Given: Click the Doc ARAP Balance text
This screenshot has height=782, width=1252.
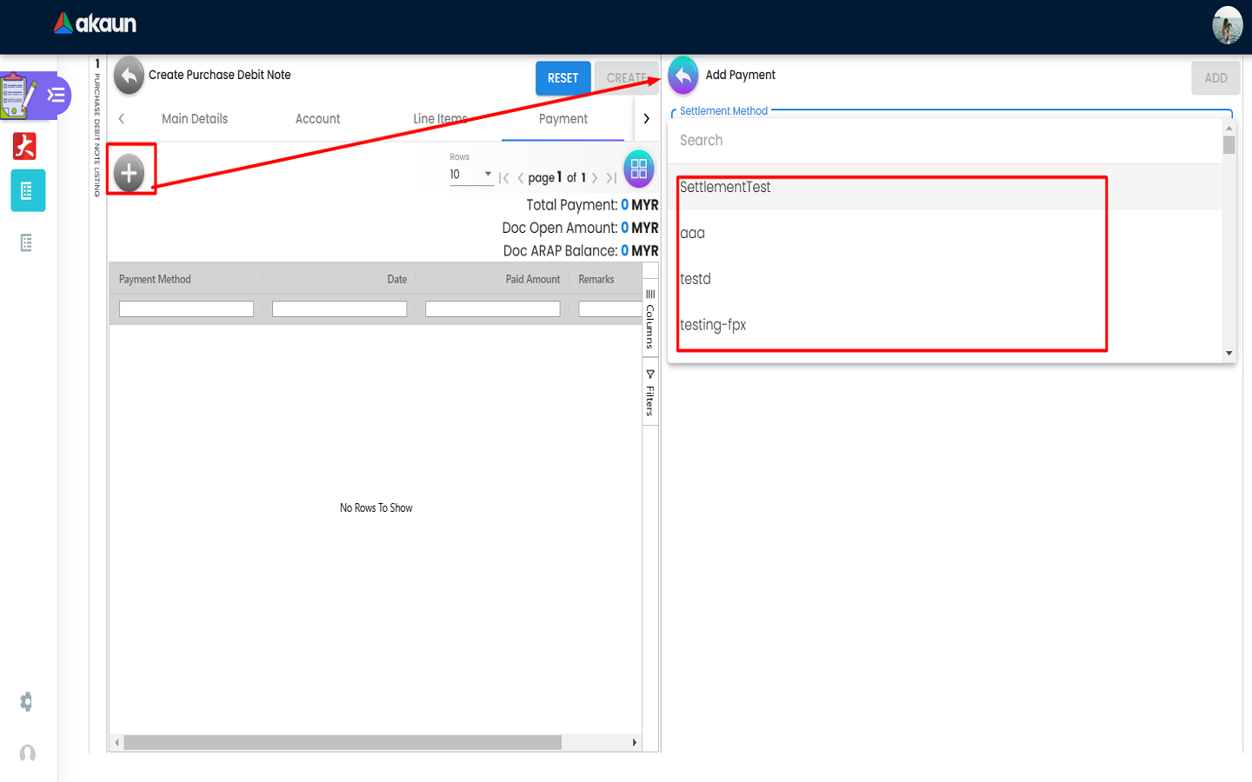Looking at the screenshot, I should (x=581, y=251).
